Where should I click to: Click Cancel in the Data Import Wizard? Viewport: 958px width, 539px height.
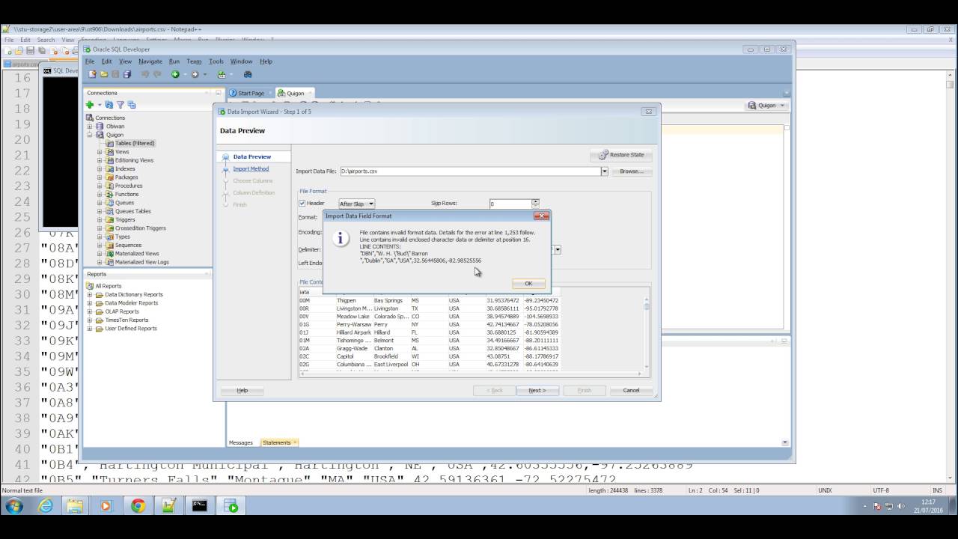631,390
